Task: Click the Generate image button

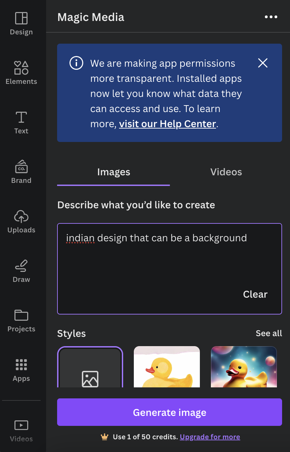Action: [170, 412]
